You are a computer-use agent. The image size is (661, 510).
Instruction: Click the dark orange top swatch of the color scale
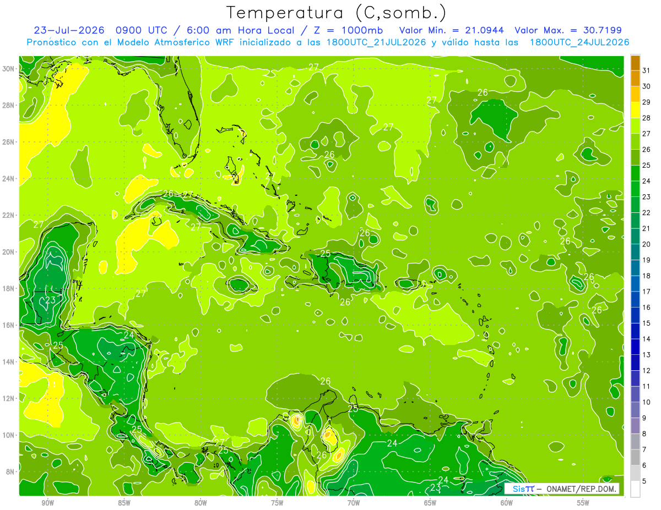[635, 63]
